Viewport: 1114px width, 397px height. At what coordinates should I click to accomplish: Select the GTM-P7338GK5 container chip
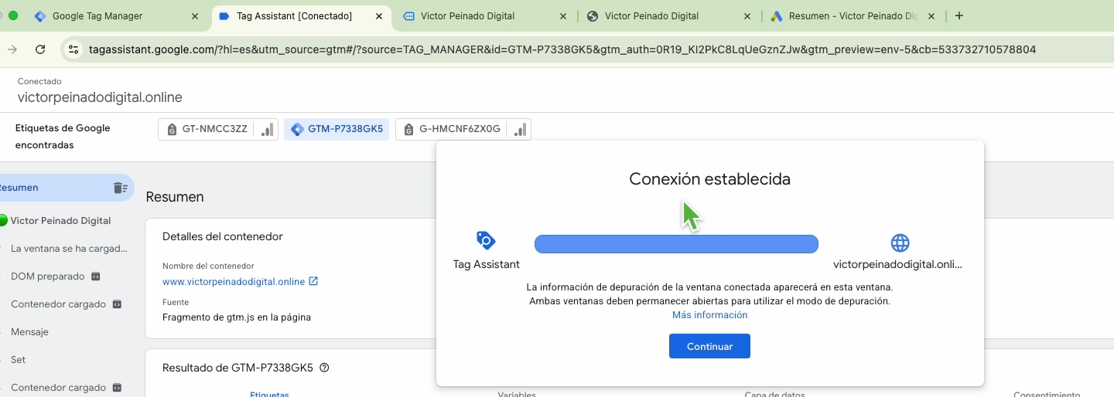click(x=337, y=129)
